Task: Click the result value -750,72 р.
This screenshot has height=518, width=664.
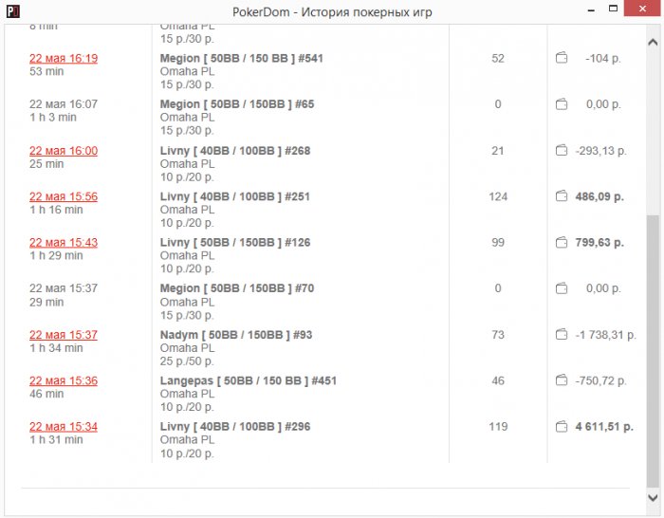Action: (600, 380)
